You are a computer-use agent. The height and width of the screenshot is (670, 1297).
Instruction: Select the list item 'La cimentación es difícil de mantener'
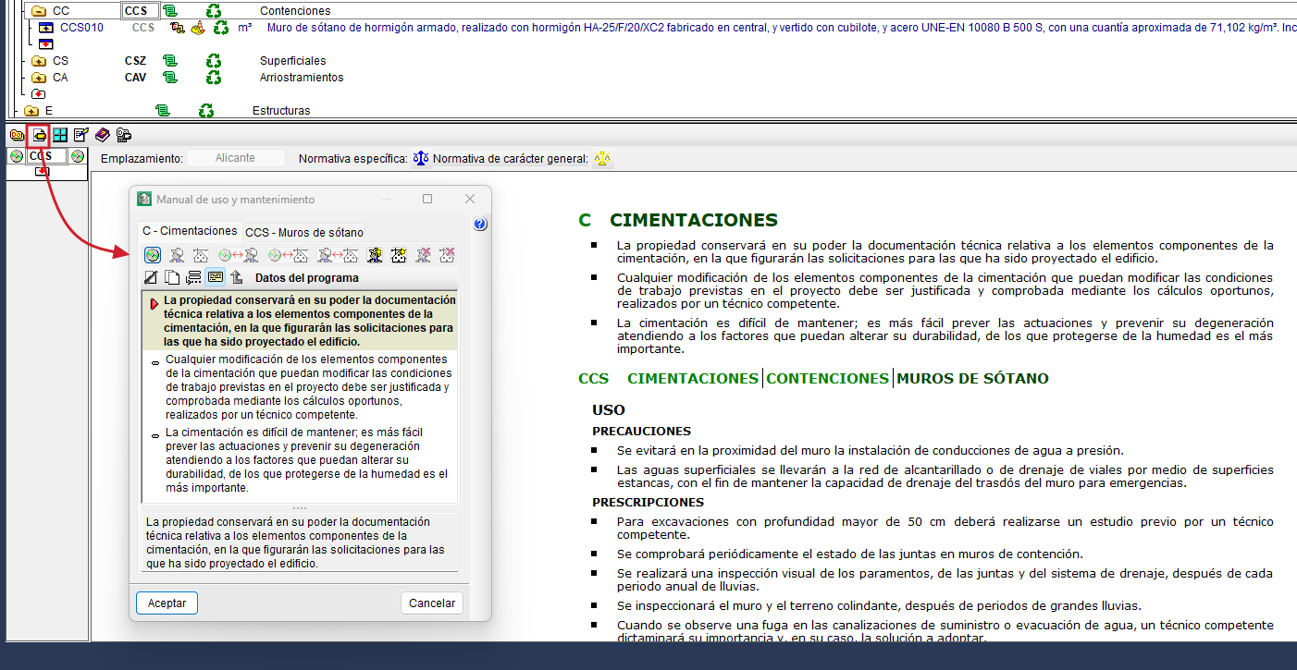[x=300, y=459]
